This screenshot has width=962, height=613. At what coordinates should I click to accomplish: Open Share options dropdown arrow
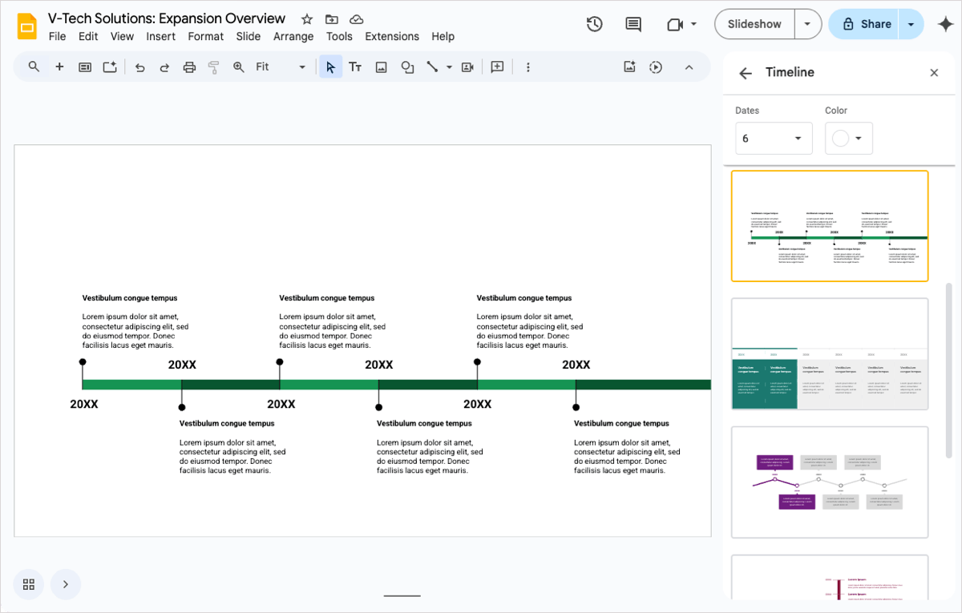pos(911,24)
